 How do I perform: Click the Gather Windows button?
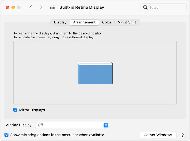point(158,135)
